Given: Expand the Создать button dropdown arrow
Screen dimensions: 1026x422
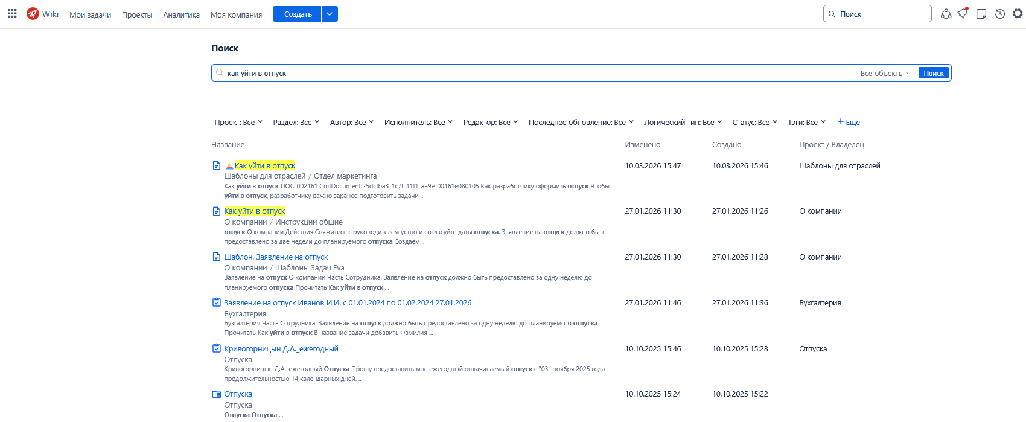Looking at the screenshot, I should coord(330,14).
